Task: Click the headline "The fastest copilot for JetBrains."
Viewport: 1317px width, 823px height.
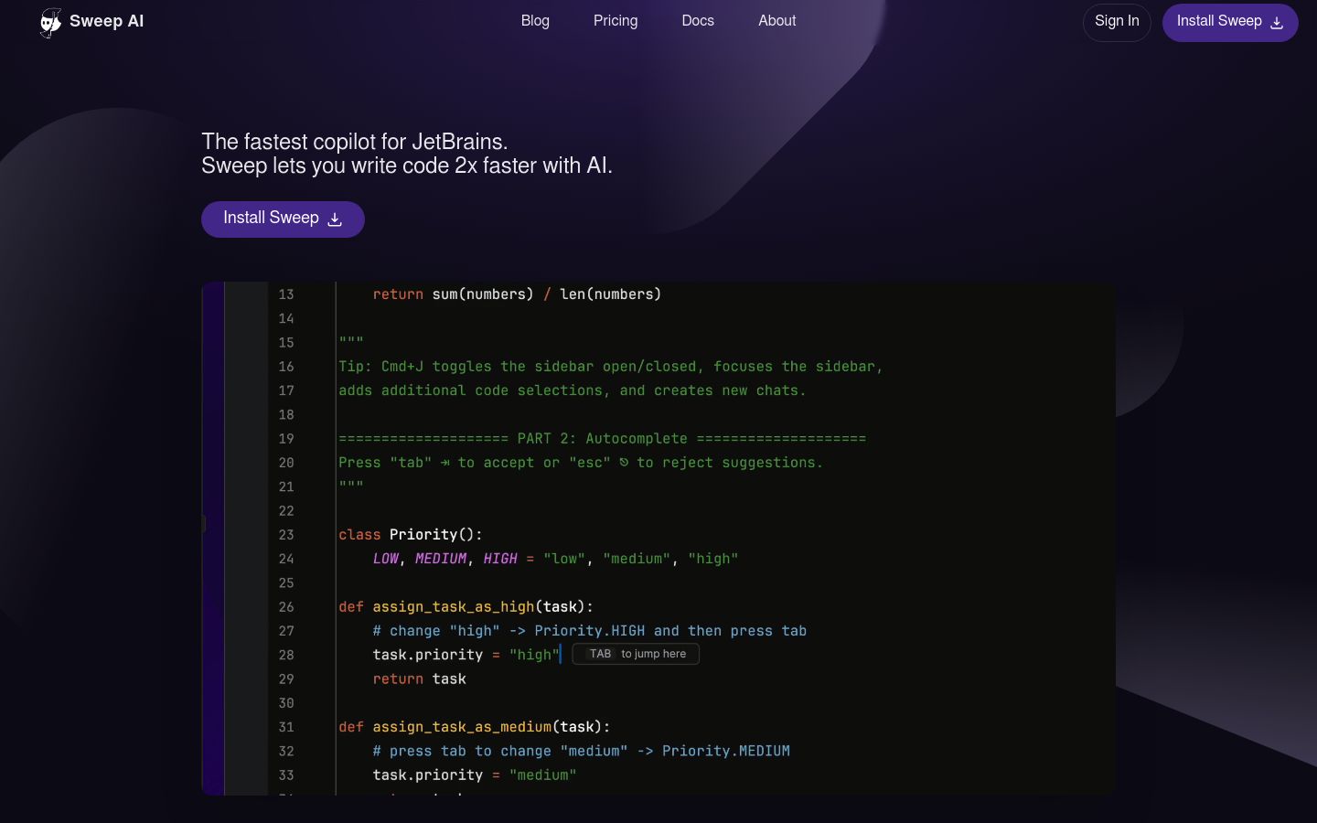Action: (355, 142)
